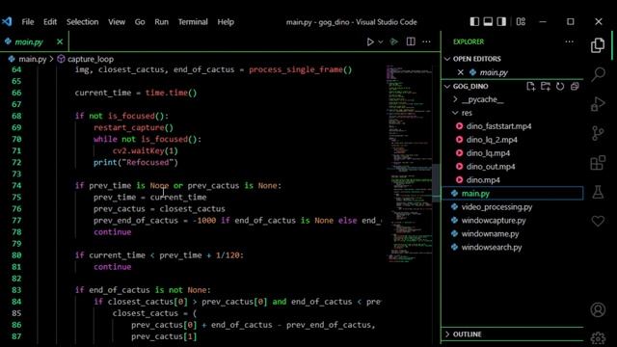This screenshot has height=347, width=617.
Task: Click line number 74 in gutter
Action: (16, 186)
